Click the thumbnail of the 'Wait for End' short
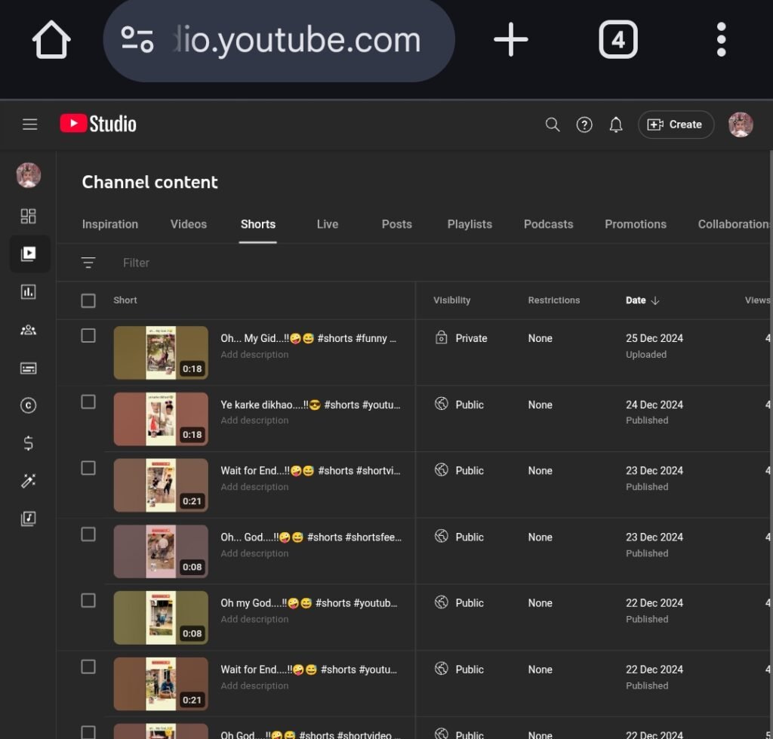 pyautogui.click(x=160, y=485)
